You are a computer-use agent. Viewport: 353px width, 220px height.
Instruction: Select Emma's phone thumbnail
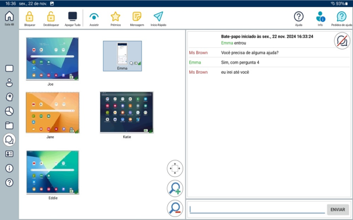(x=123, y=56)
